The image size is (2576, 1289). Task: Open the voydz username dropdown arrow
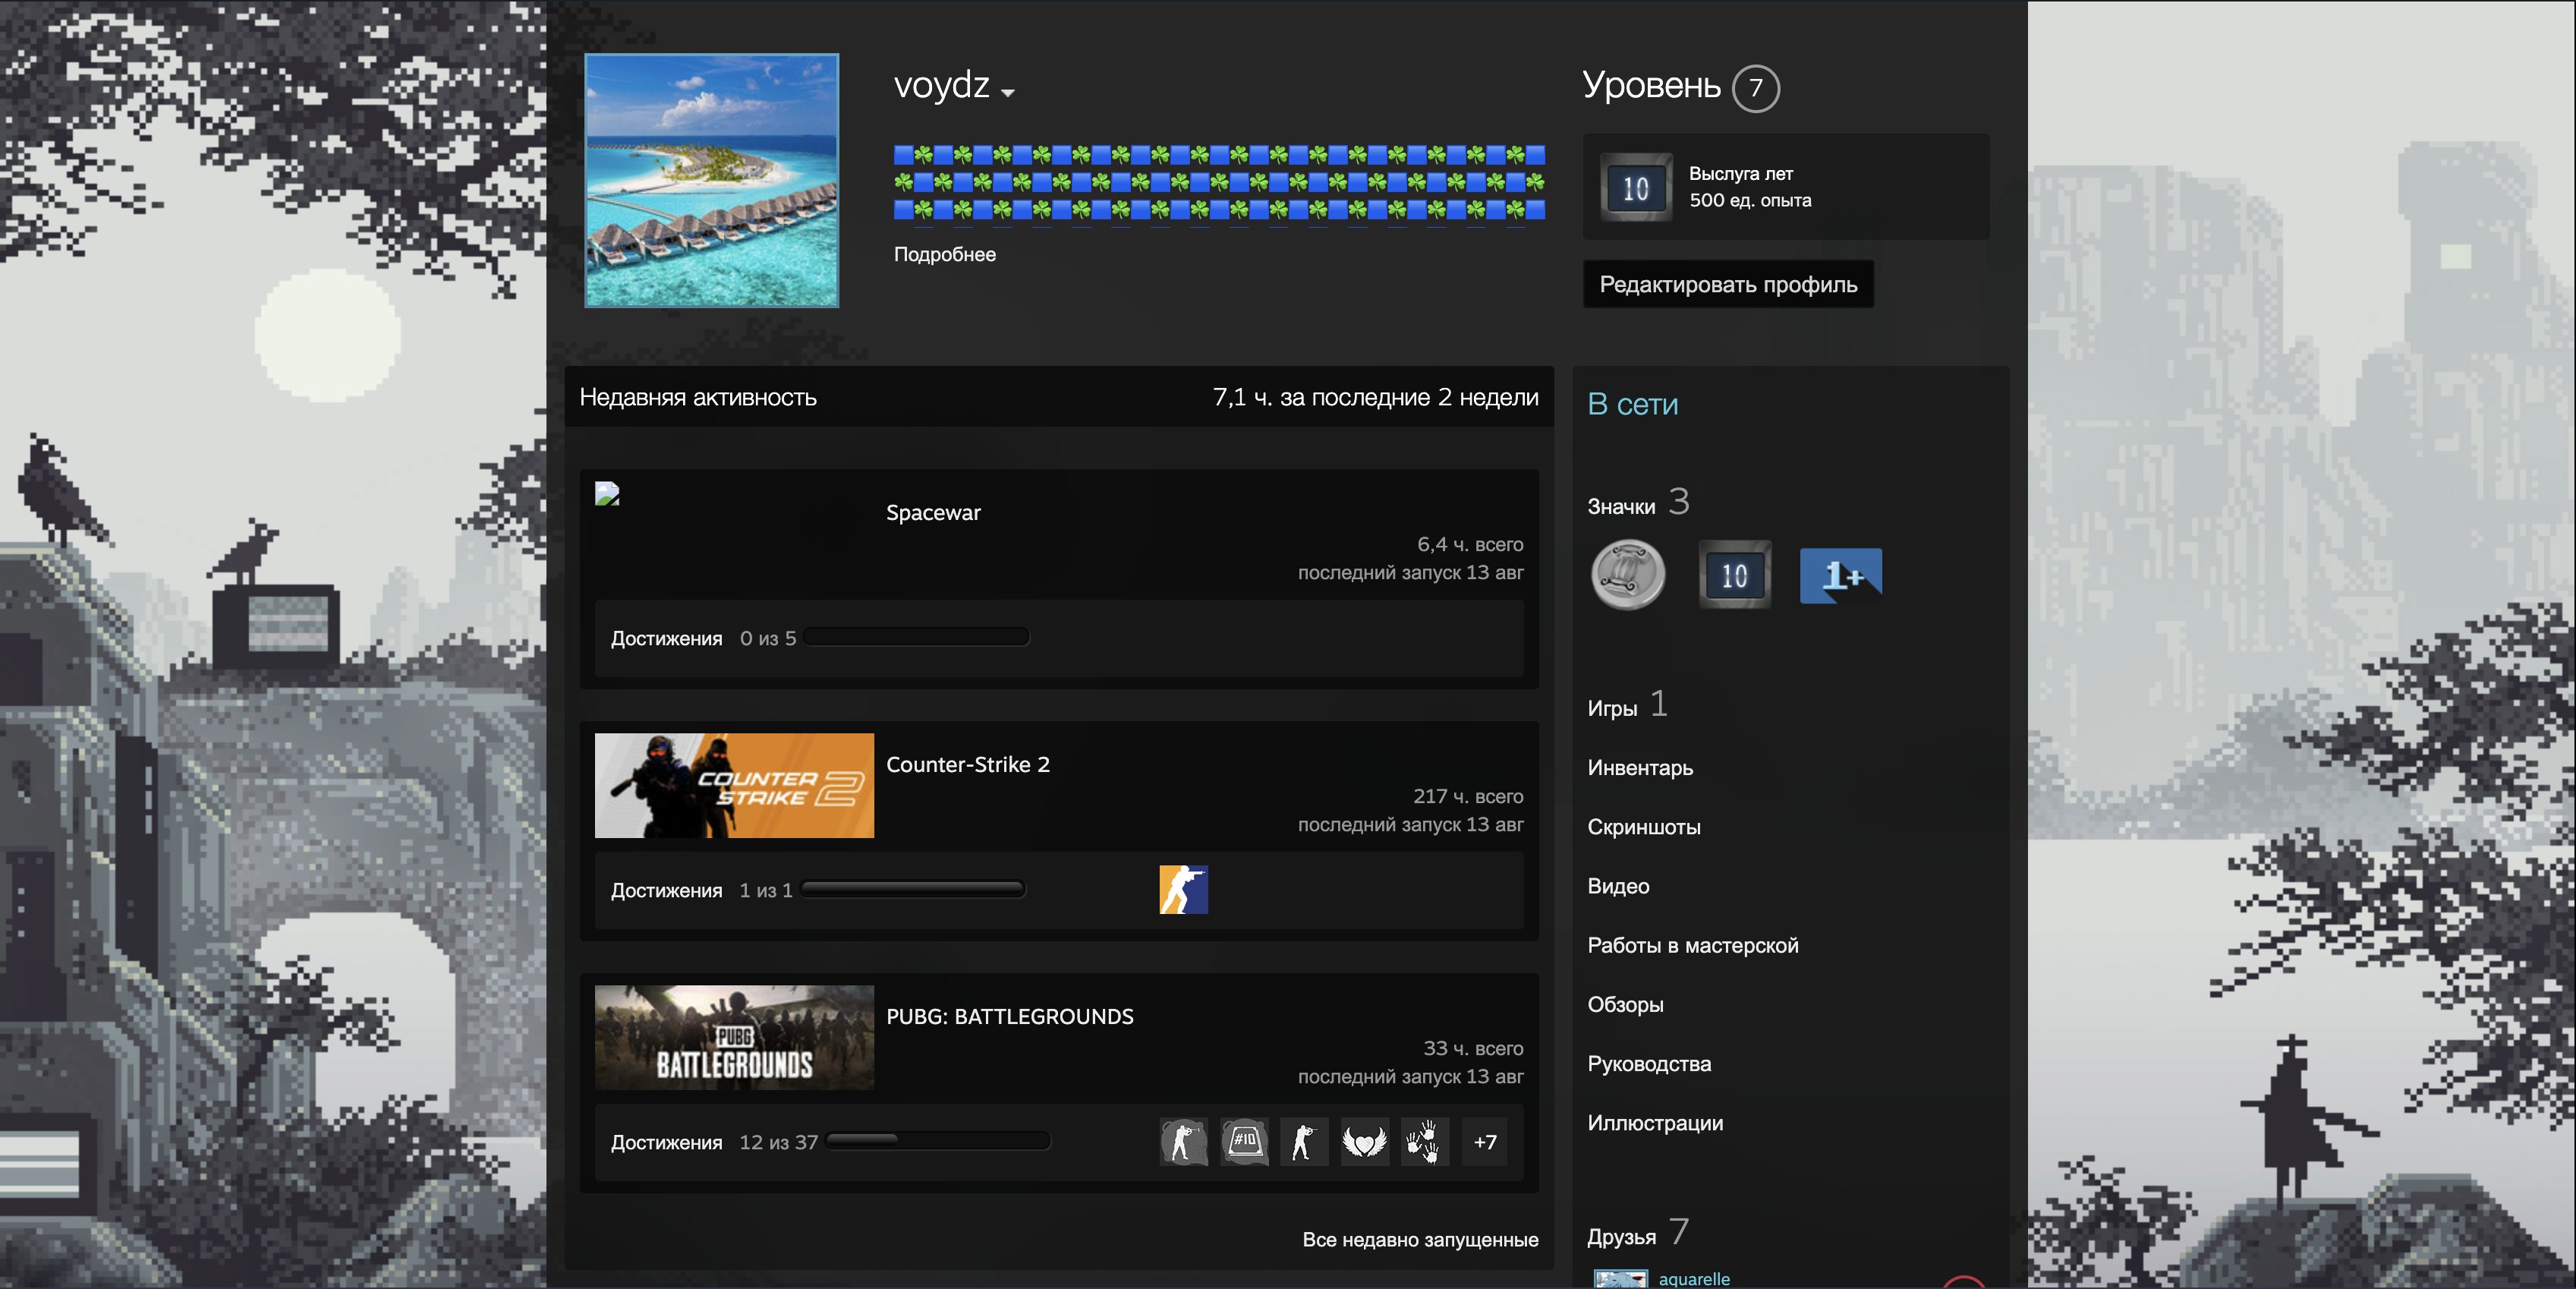pyautogui.click(x=1007, y=93)
